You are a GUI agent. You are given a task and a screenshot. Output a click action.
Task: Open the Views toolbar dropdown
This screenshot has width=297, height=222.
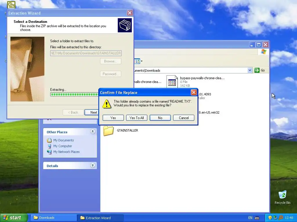point(142,61)
